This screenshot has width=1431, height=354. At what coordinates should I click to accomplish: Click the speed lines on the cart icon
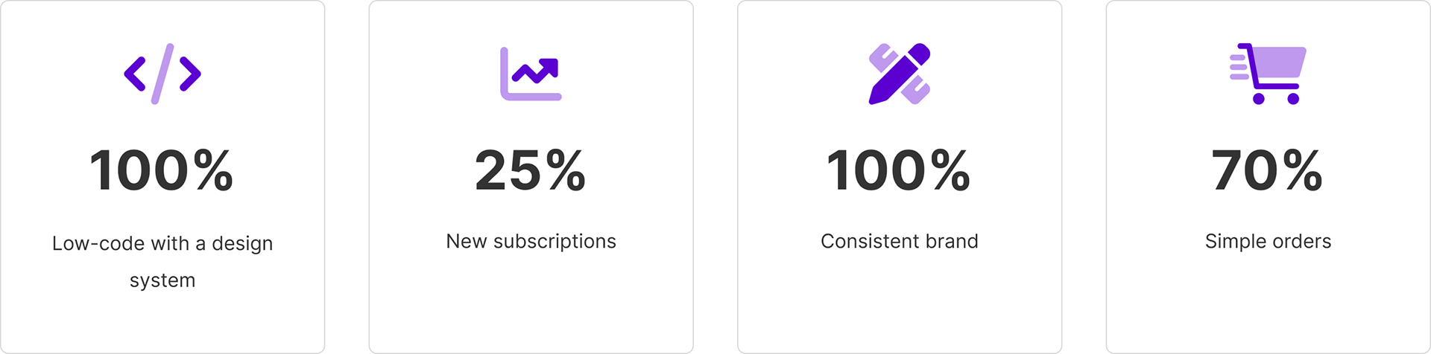(1238, 67)
